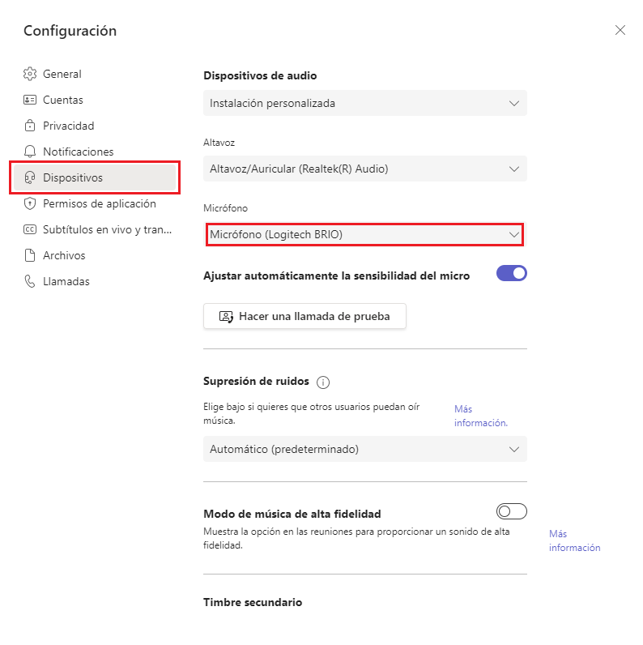Close the Configuración dialog
This screenshot has width=643, height=645.
[x=620, y=30]
